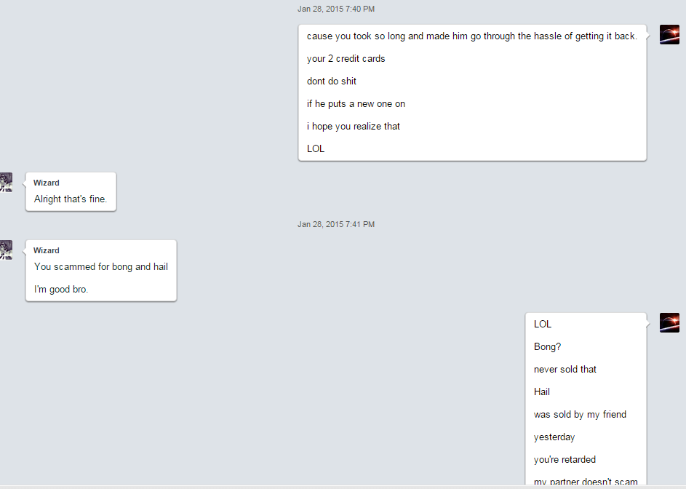Click the message 'yesterday'

(x=554, y=437)
